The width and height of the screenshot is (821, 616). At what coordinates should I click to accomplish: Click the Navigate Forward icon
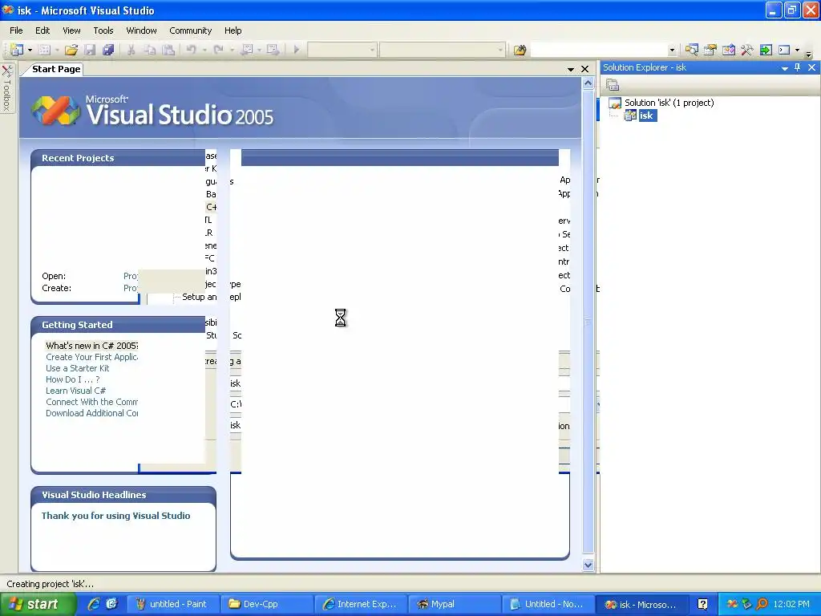point(273,50)
